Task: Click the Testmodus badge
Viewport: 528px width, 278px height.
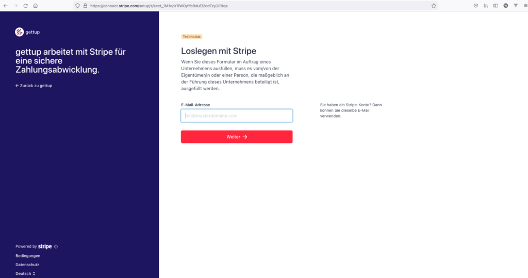Action: point(192,37)
